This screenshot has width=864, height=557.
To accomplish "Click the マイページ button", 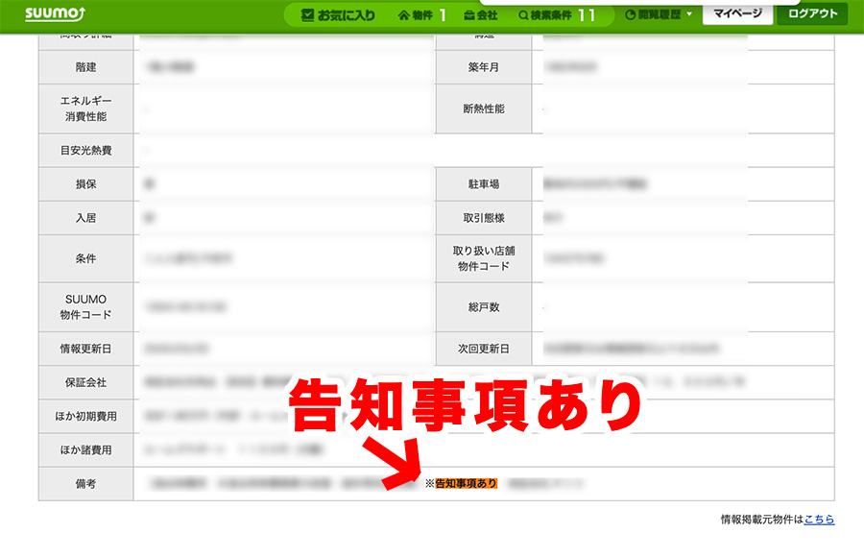I will tap(737, 13).
